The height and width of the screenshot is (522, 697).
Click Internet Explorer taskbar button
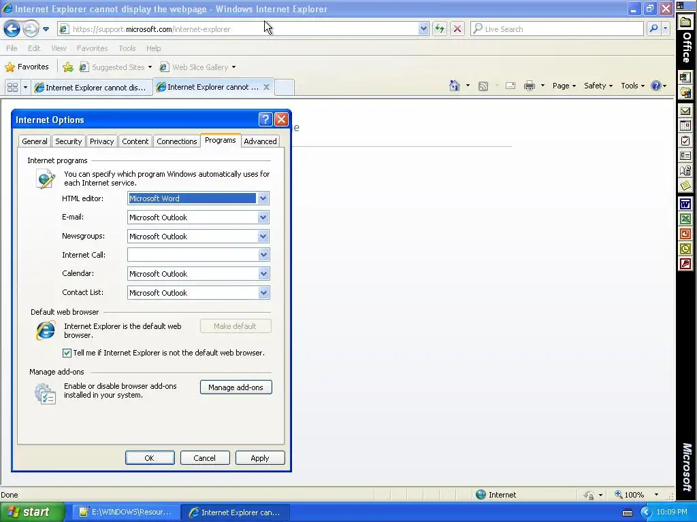coord(236,512)
